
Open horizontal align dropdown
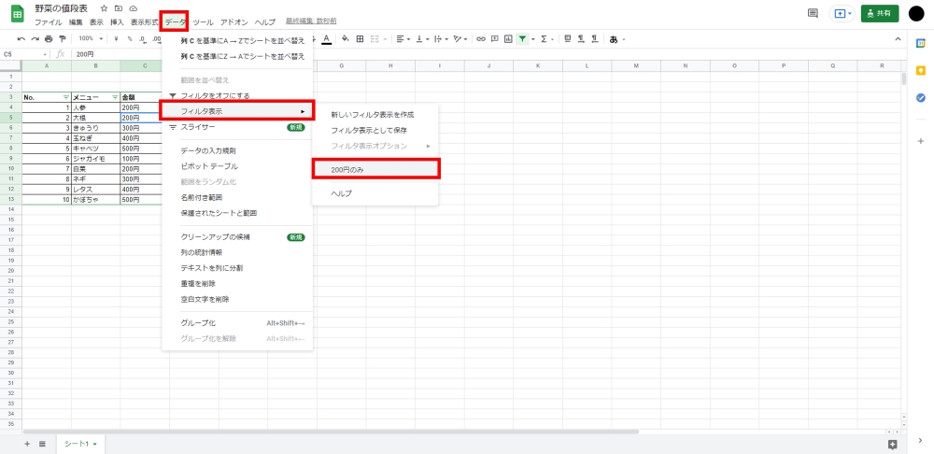403,38
